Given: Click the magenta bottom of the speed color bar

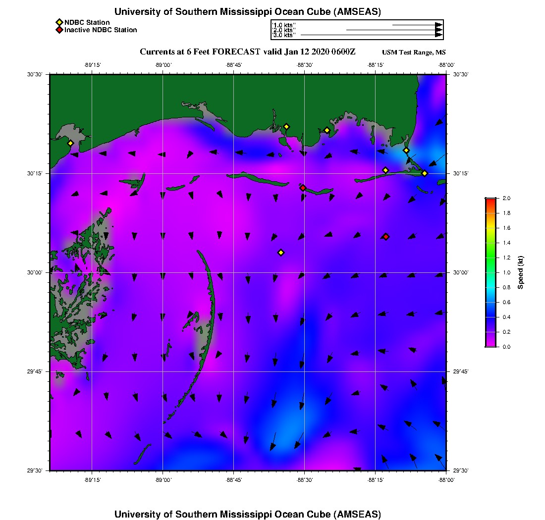Looking at the screenshot, I should pos(490,344).
